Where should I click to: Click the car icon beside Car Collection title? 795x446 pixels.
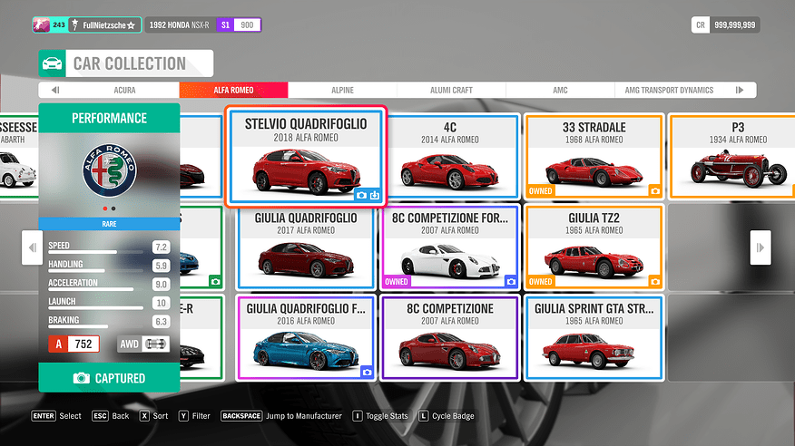(x=54, y=63)
